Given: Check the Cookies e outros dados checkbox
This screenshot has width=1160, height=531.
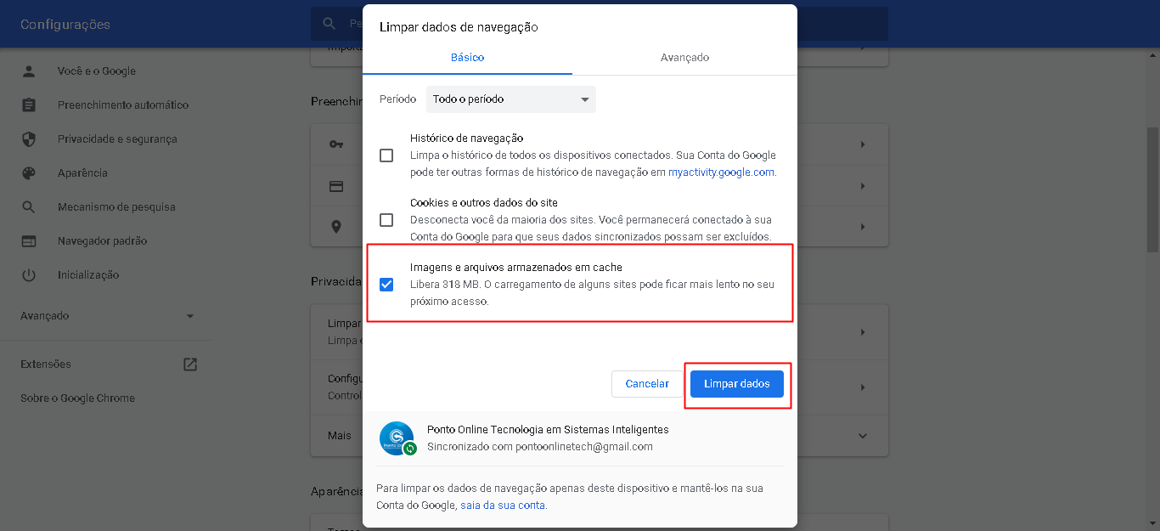Looking at the screenshot, I should point(386,220).
